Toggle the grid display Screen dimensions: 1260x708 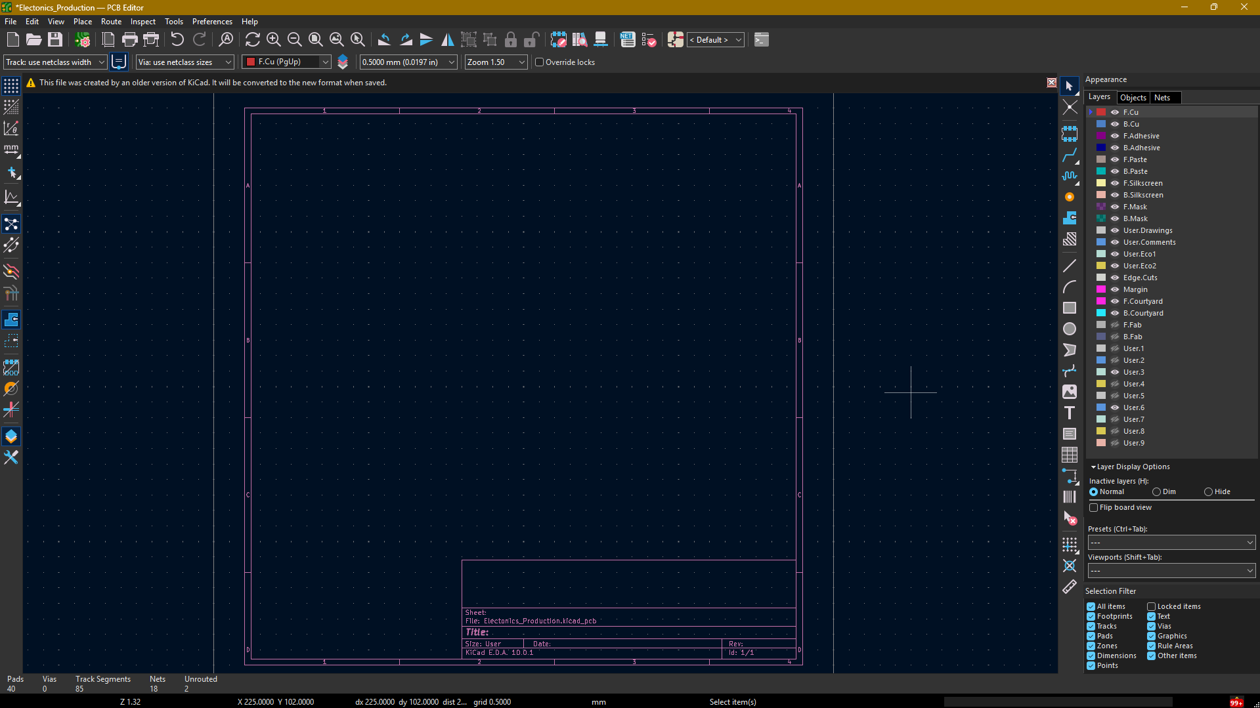pos(11,86)
